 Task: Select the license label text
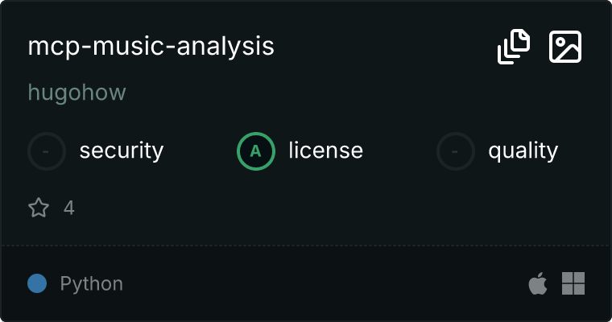click(325, 151)
